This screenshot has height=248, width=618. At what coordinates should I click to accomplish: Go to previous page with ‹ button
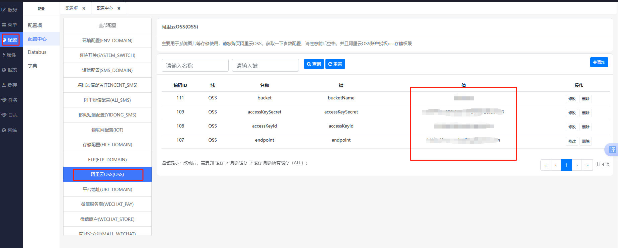tap(556, 165)
